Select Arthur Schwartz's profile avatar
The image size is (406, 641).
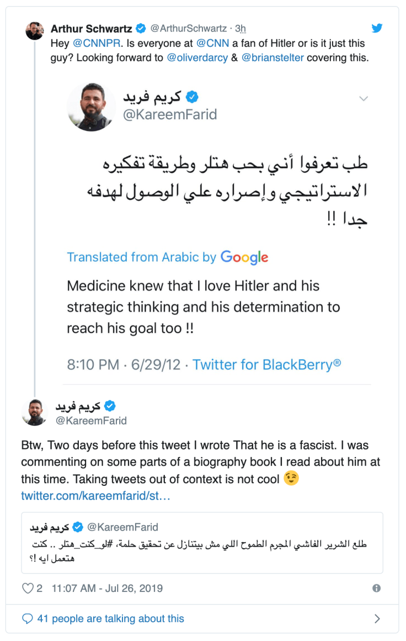point(35,30)
